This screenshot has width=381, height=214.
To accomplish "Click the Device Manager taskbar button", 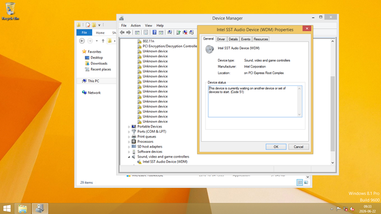I will (40, 209).
